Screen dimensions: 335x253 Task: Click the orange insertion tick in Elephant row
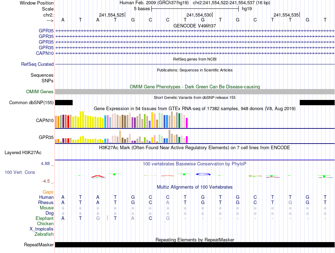click(107, 218)
